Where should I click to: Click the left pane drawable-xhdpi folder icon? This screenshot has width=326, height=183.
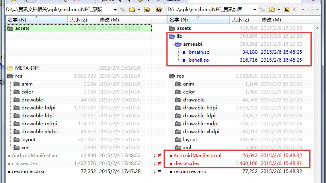pyautogui.click(x=17, y=132)
